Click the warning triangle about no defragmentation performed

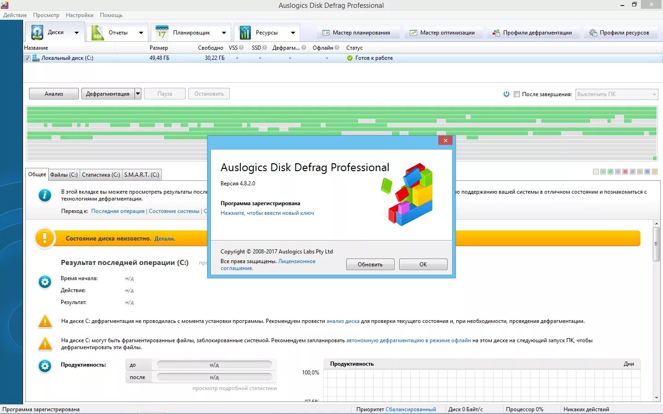[45, 321]
